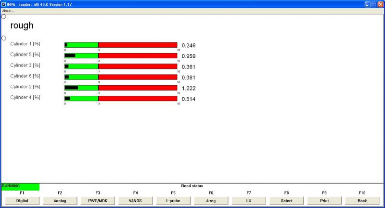Open the VANOS status screen
385x208 pixels.
[x=135, y=200]
